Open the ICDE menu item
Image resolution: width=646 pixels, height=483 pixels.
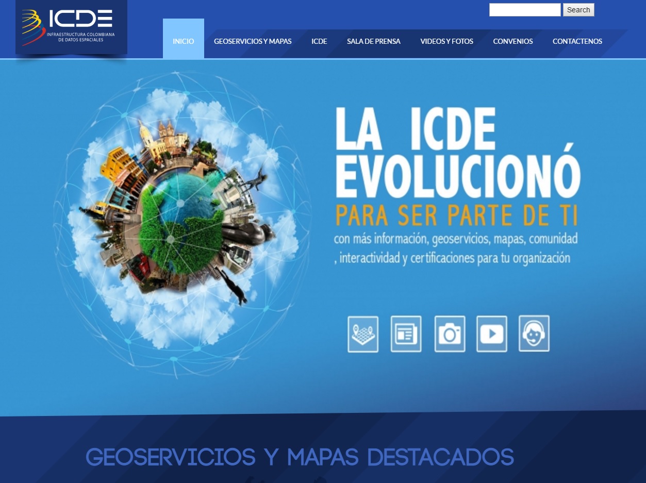pyautogui.click(x=319, y=41)
